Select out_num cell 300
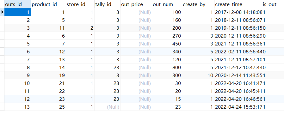Viewport: 284px width, 114px height. pyautogui.click(x=167, y=75)
